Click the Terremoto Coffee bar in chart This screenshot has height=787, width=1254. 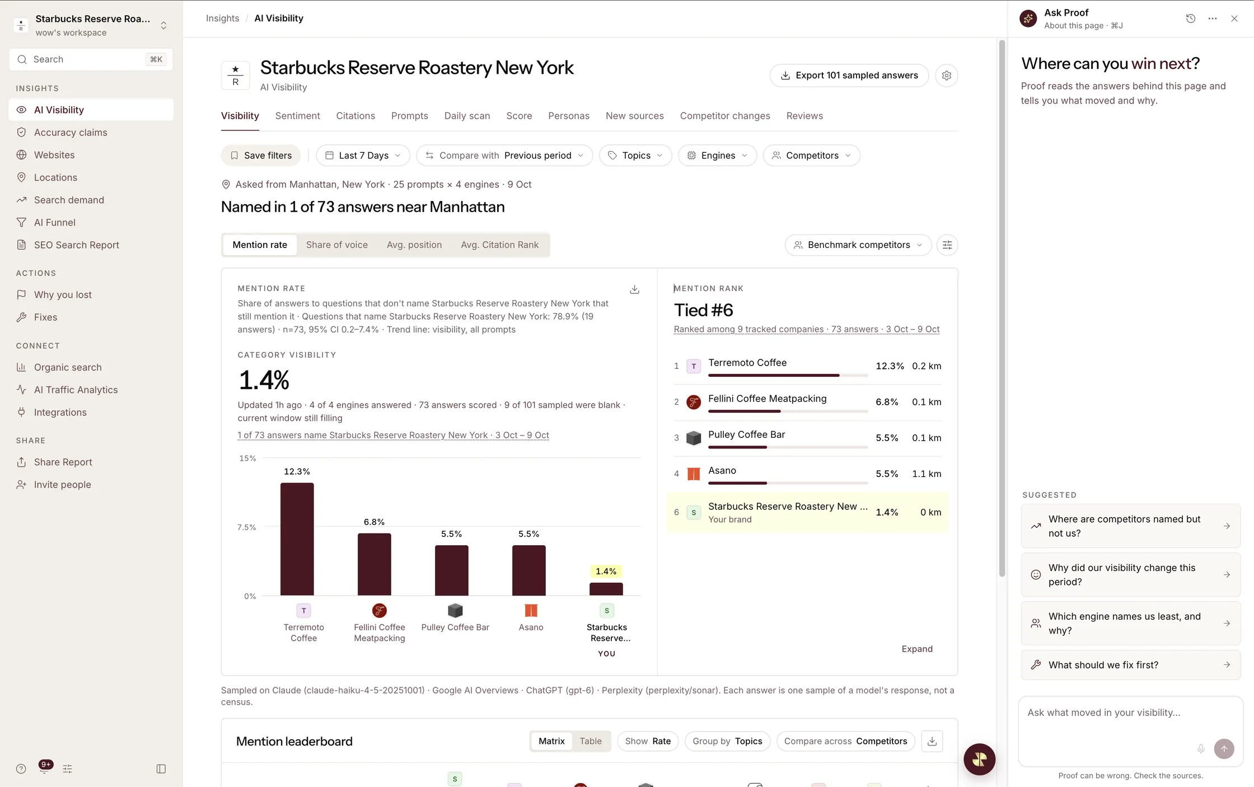pos(297,539)
